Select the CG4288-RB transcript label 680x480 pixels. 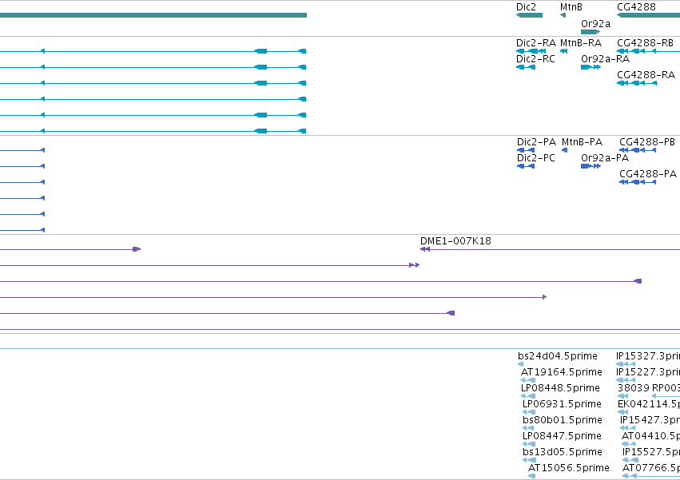tap(646, 43)
